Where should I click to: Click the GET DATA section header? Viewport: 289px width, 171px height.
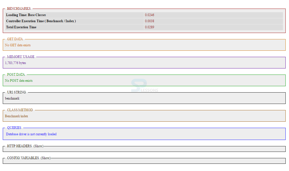point(14,39)
